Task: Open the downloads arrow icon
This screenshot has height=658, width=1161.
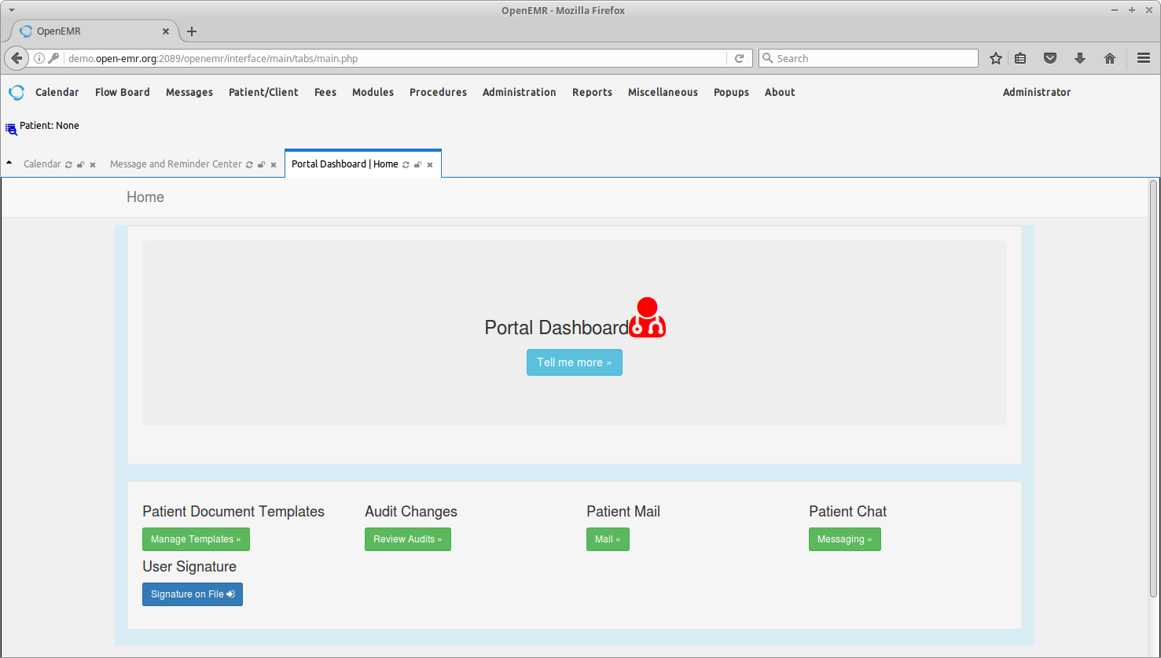Action: coord(1080,58)
